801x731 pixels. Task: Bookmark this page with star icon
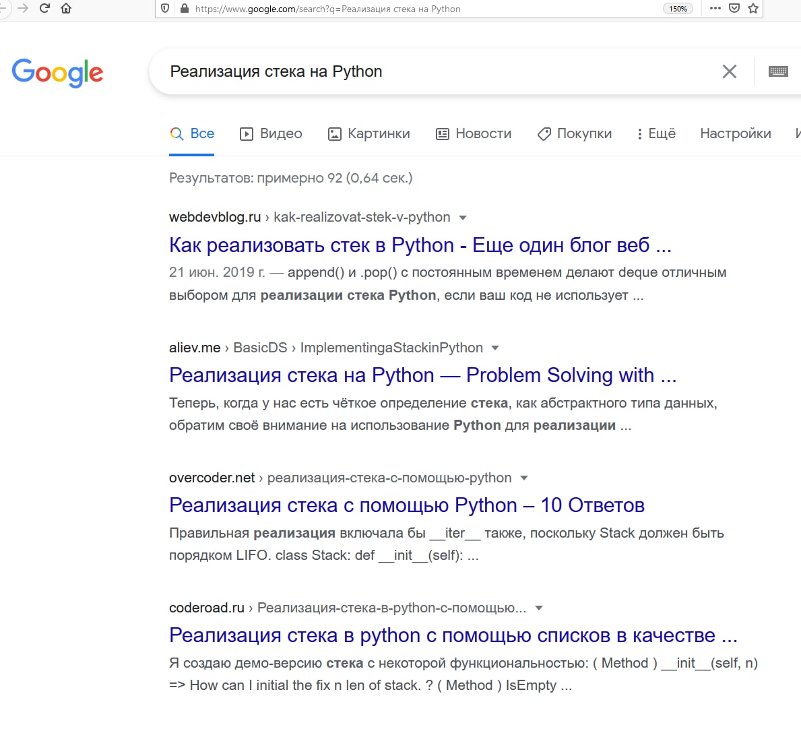point(753,8)
